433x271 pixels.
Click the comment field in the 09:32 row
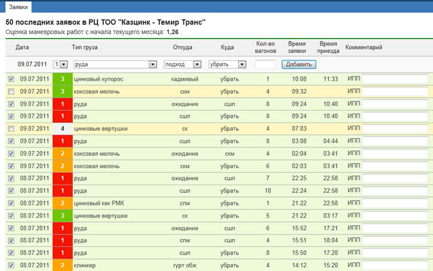click(x=395, y=92)
